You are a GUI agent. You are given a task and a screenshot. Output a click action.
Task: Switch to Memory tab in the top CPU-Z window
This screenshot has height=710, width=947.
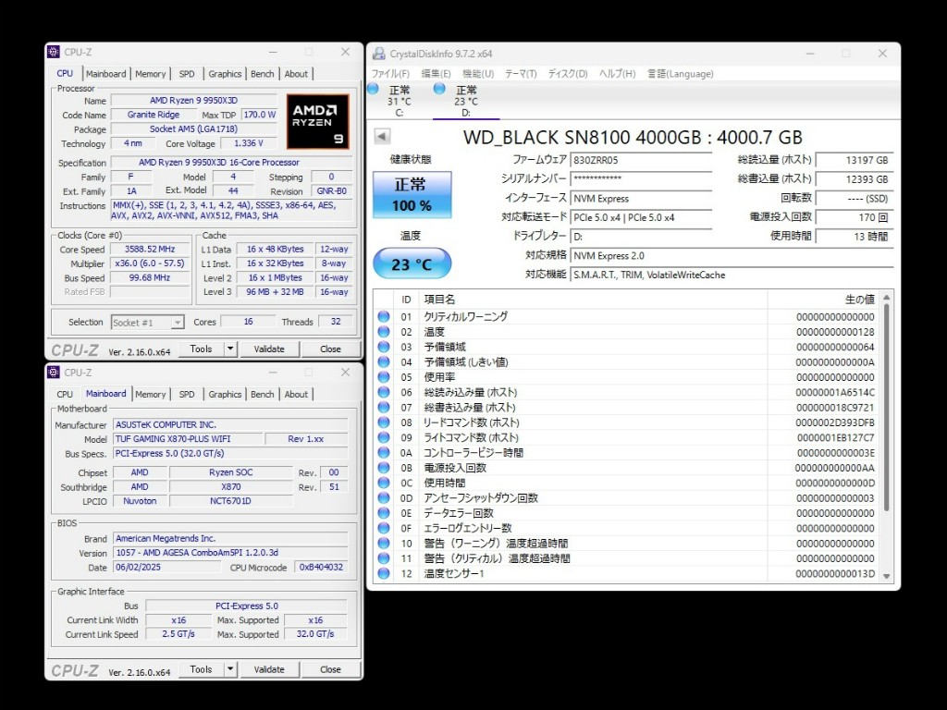[x=151, y=74]
